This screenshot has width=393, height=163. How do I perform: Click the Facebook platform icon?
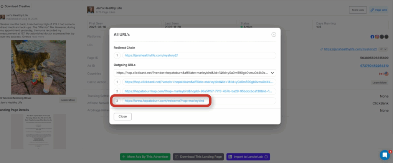pyautogui.click(x=372, y=37)
